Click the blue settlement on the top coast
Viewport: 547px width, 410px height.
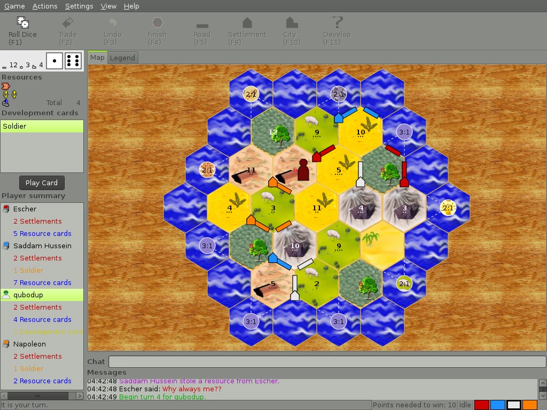pos(338,118)
